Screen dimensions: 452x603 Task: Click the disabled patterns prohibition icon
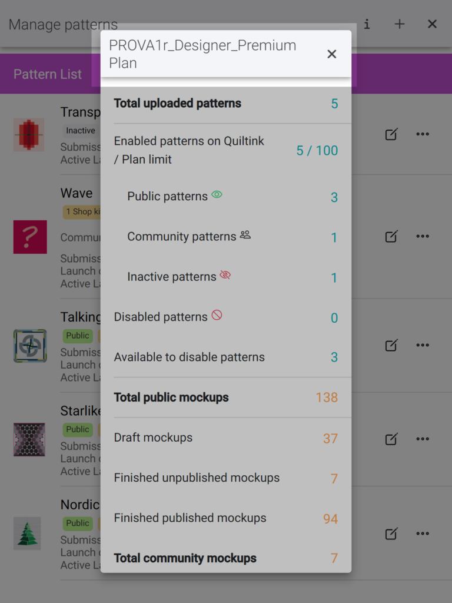[x=217, y=316]
